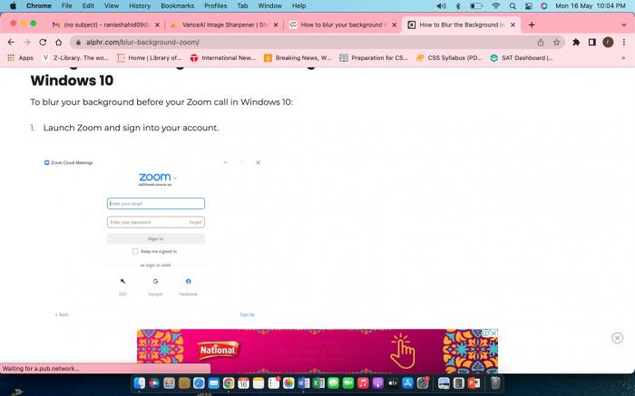Open the International News bookmark
635x396 pixels.
click(x=223, y=58)
